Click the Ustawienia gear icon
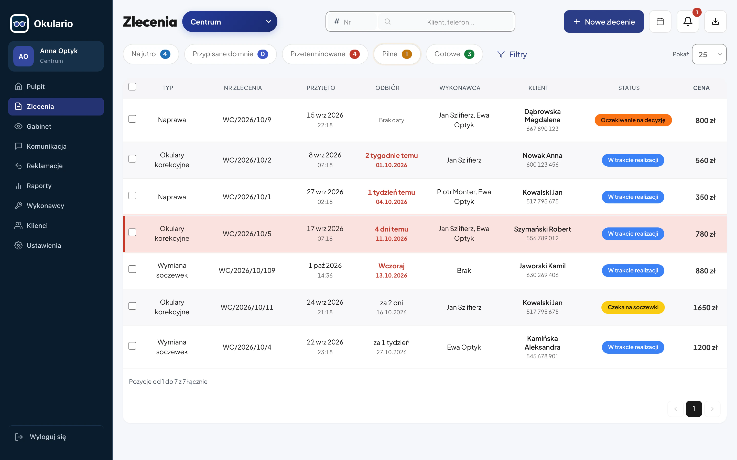737x460 pixels. coord(18,246)
